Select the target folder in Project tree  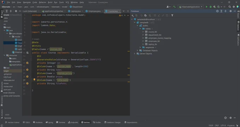pyautogui.click(x=6, y=71)
